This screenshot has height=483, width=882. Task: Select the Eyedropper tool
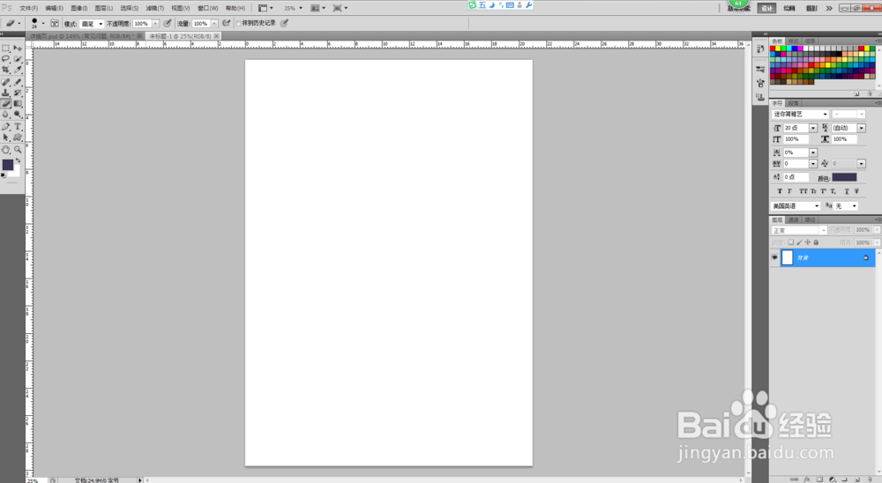(18, 70)
